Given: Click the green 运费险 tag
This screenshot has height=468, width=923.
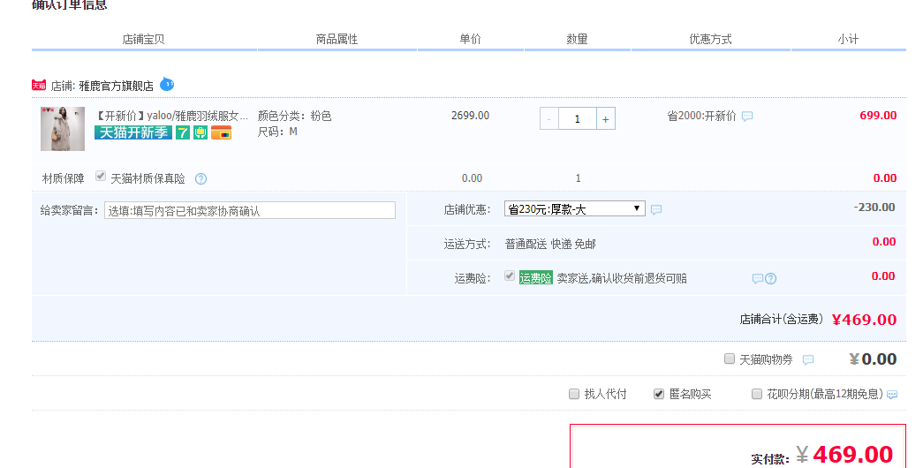Looking at the screenshot, I should (535, 278).
